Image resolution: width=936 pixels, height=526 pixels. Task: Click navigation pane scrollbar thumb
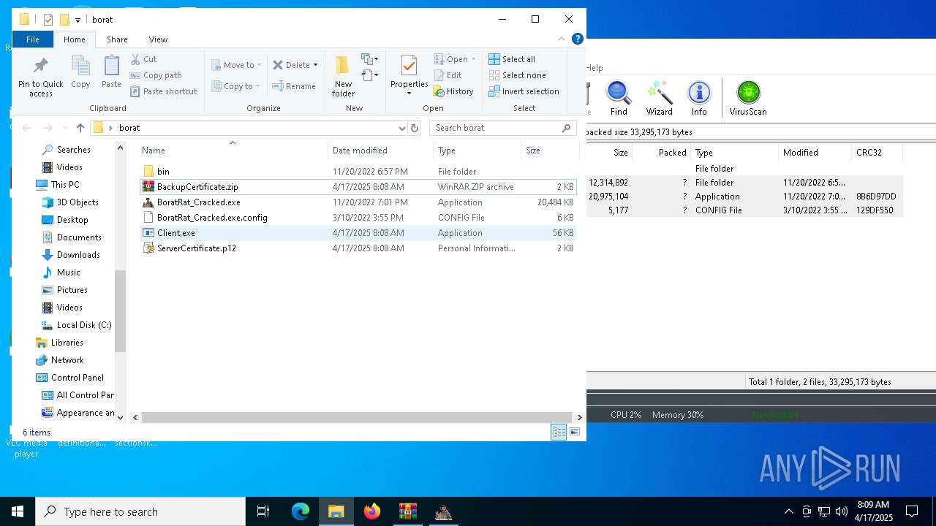coord(121,310)
